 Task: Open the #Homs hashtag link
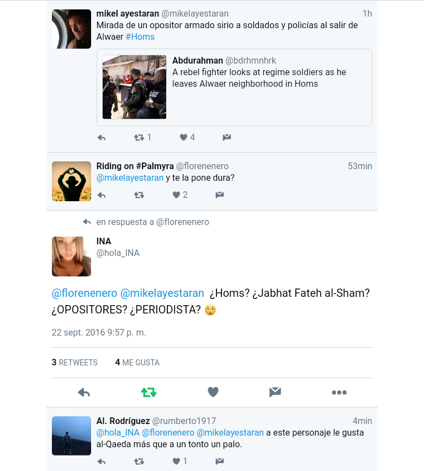click(140, 36)
